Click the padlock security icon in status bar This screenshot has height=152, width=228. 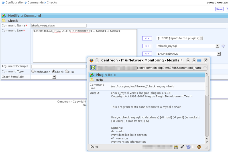(x=176, y=147)
